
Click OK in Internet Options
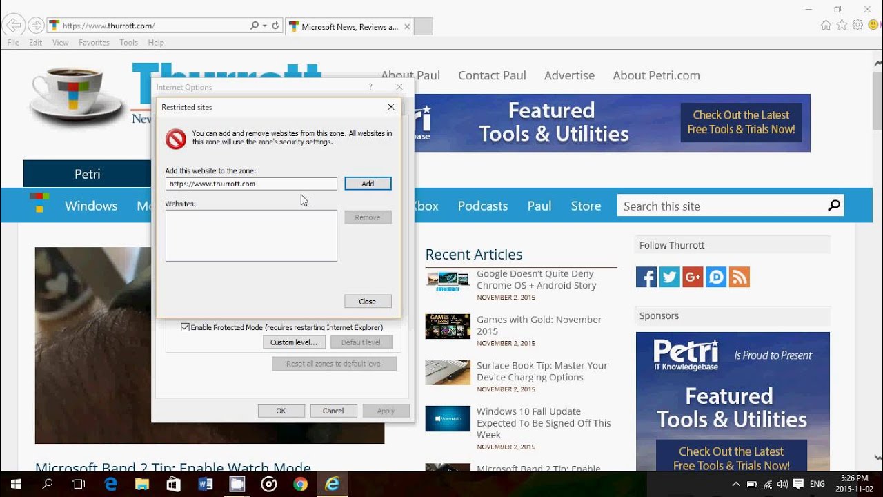coord(281,411)
